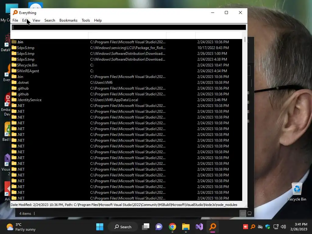Click the .IdentityService folder icon
Screen dimensions: 312x234
(14, 100)
